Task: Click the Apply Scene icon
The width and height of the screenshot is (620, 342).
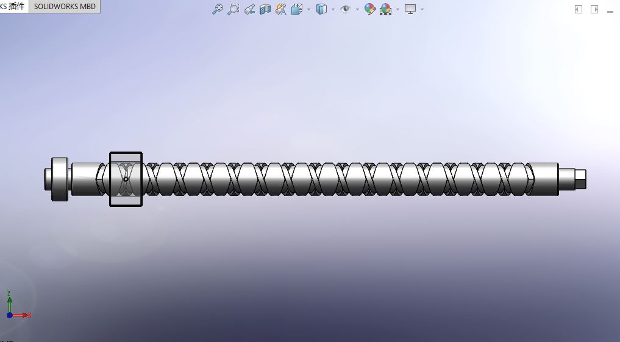Action: [x=385, y=9]
